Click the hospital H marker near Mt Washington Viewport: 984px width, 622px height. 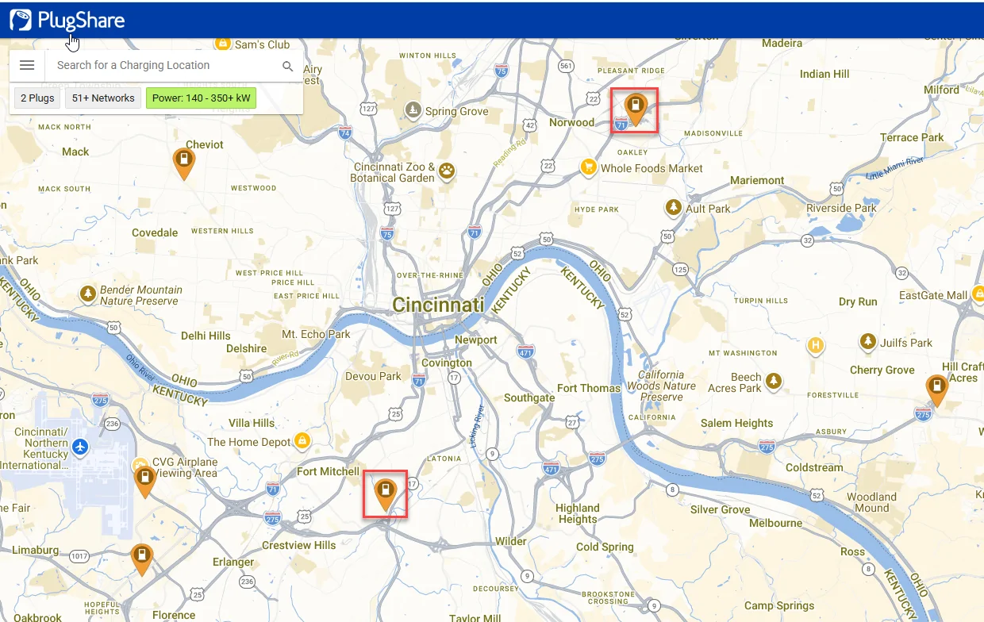click(x=815, y=346)
